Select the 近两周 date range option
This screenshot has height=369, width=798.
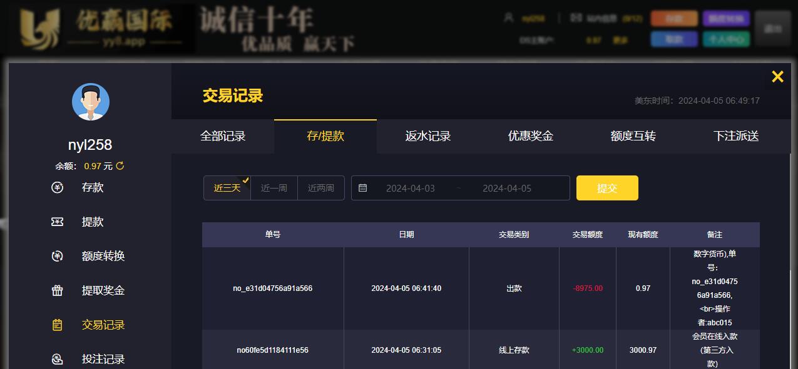click(x=321, y=188)
